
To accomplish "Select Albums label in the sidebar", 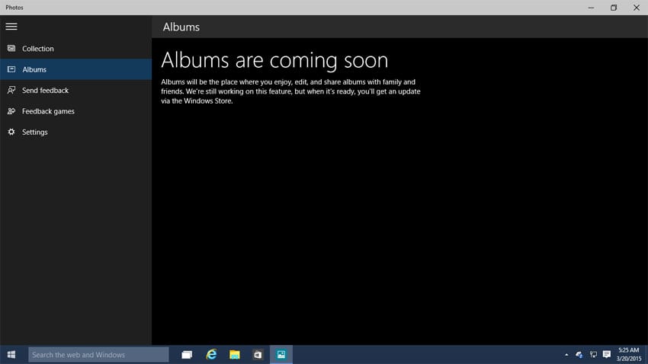I will [x=34, y=69].
